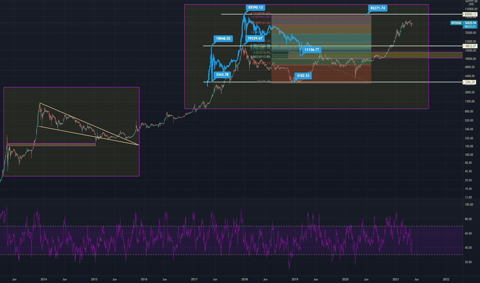Click the 220.00 price axis value
480x283 pixels.
470,138
